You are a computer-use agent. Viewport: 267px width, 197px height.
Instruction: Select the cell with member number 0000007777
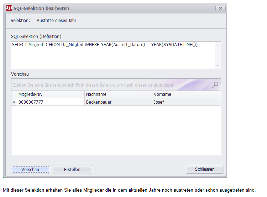51,102
